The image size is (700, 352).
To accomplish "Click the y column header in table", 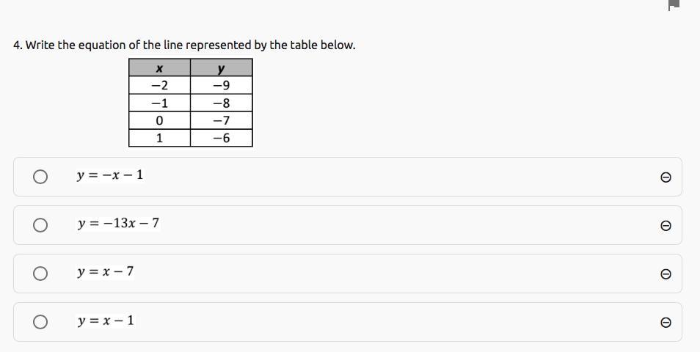I will (x=221, y=68).
